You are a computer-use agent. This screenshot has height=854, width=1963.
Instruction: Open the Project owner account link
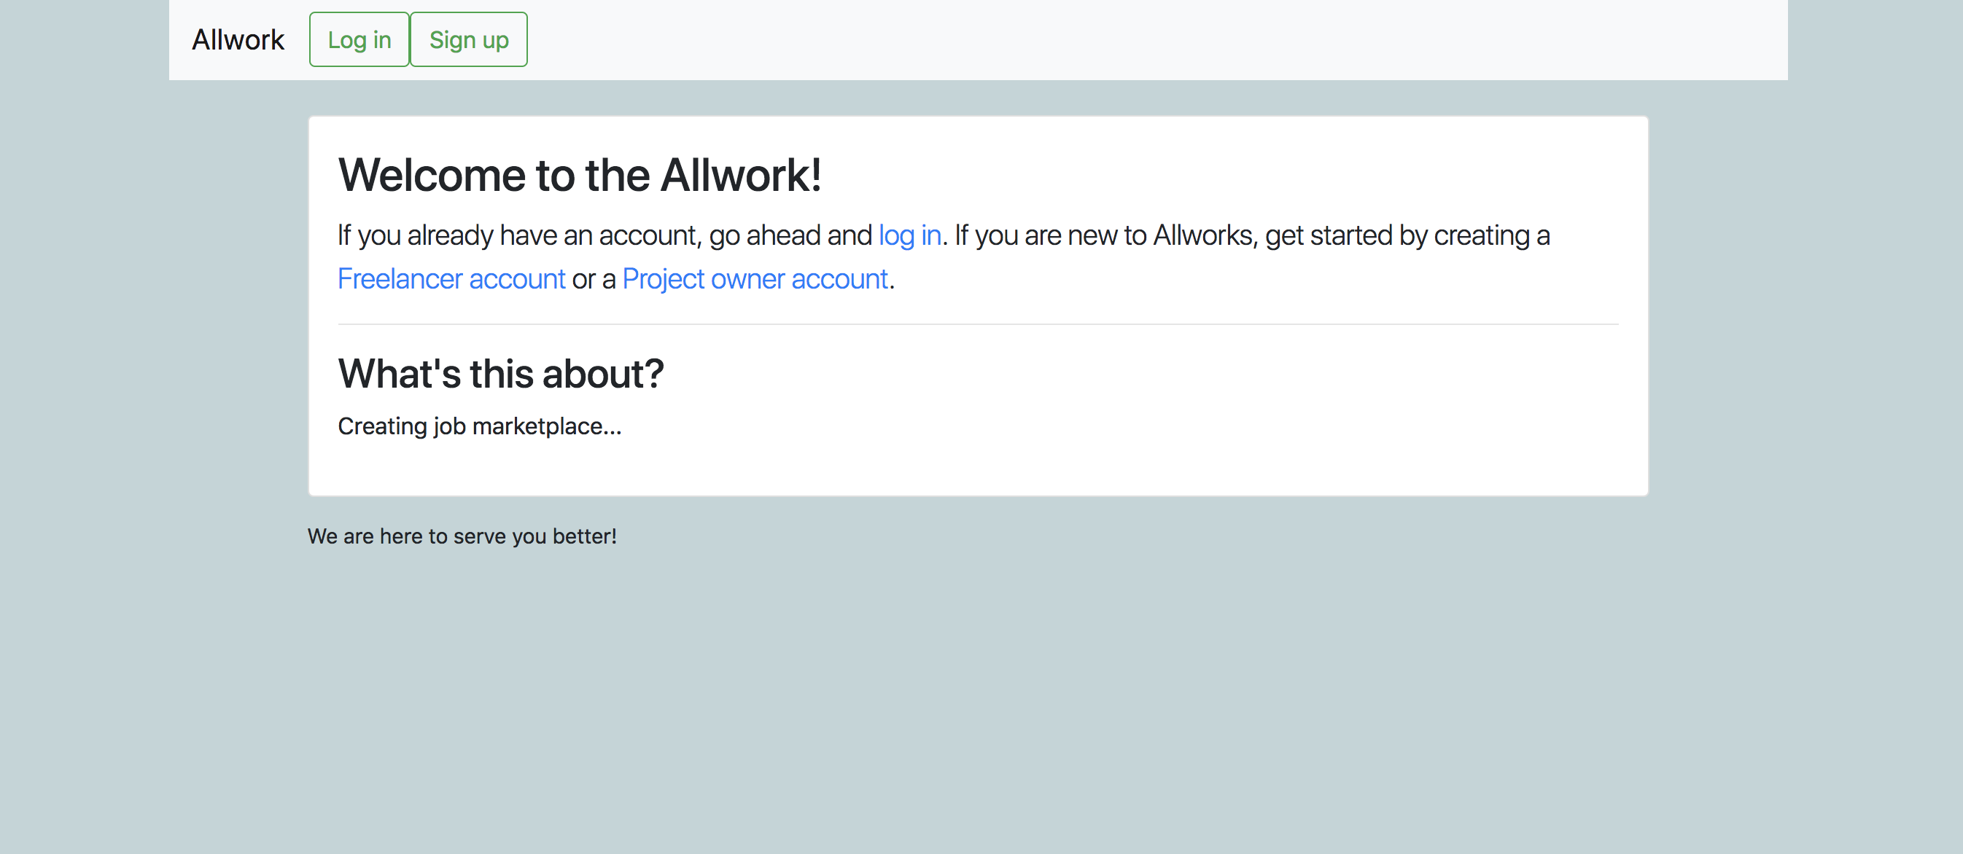click(x=755, y=280)
